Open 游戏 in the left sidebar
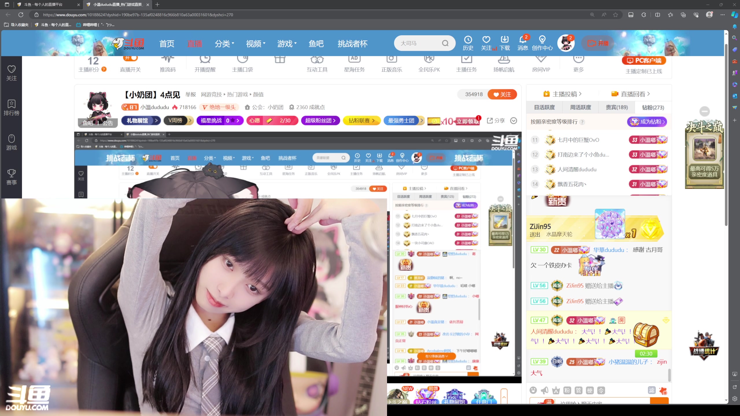Screen dimensions: 740x416 pos(11,142)
